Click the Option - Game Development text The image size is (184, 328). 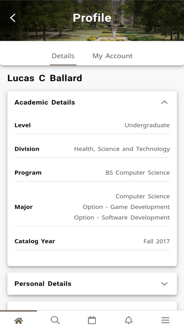click(126, 207)
